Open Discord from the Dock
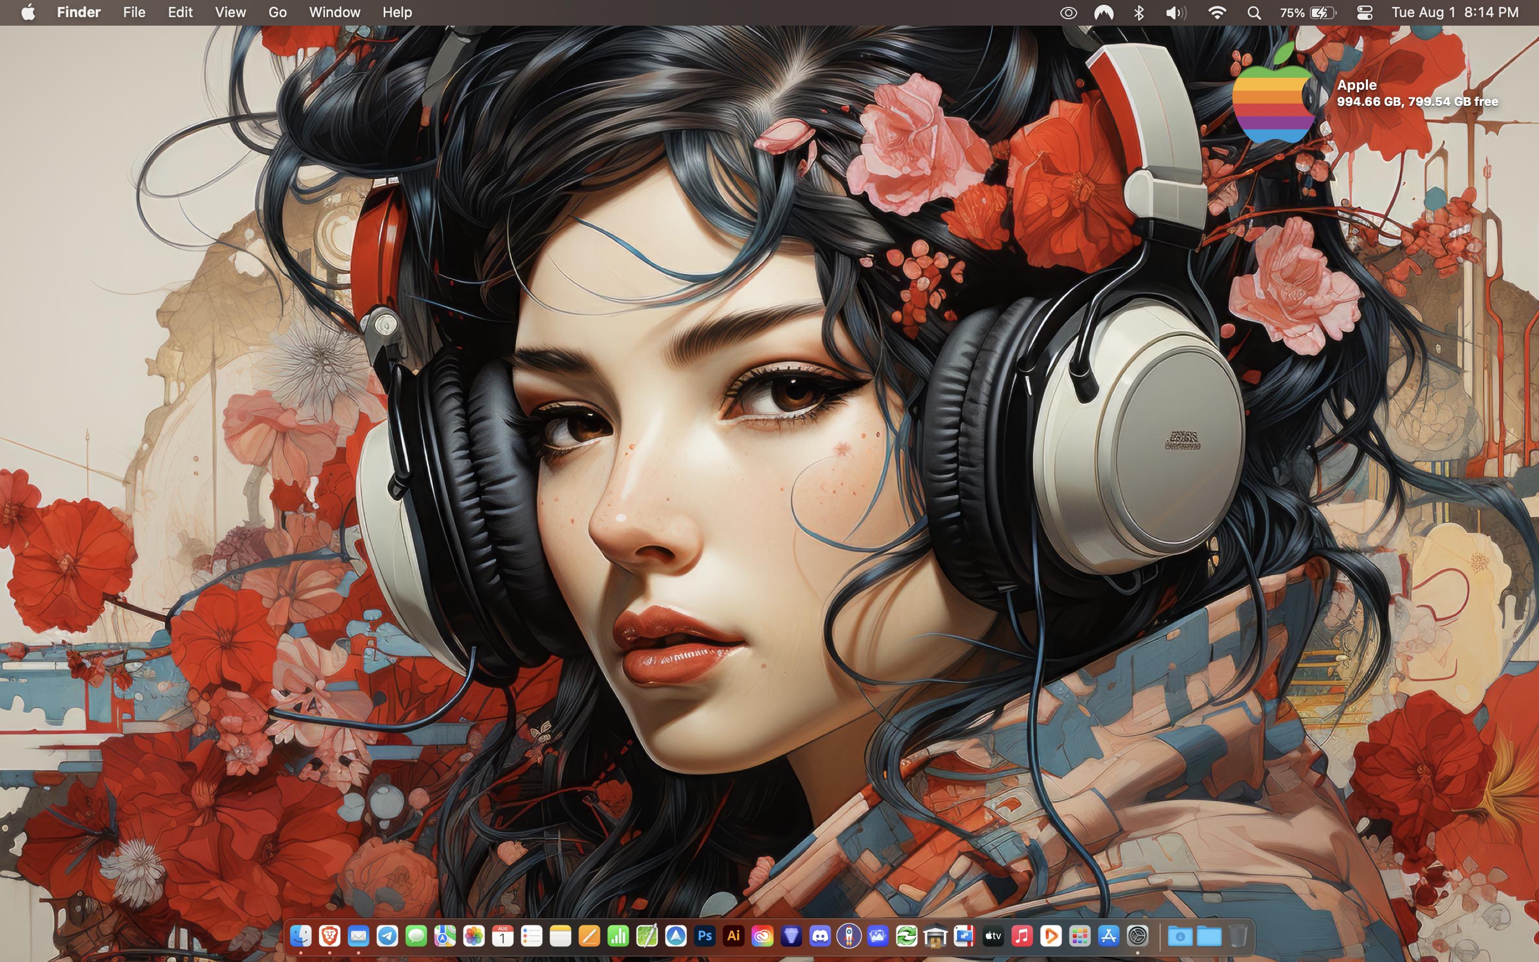 (820, 936)
